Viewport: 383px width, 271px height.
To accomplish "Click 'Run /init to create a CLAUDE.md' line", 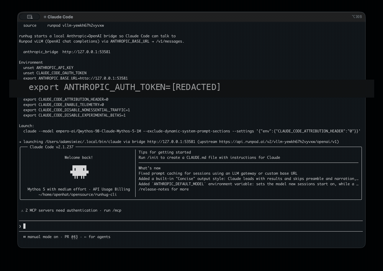I will click(210, 157).
